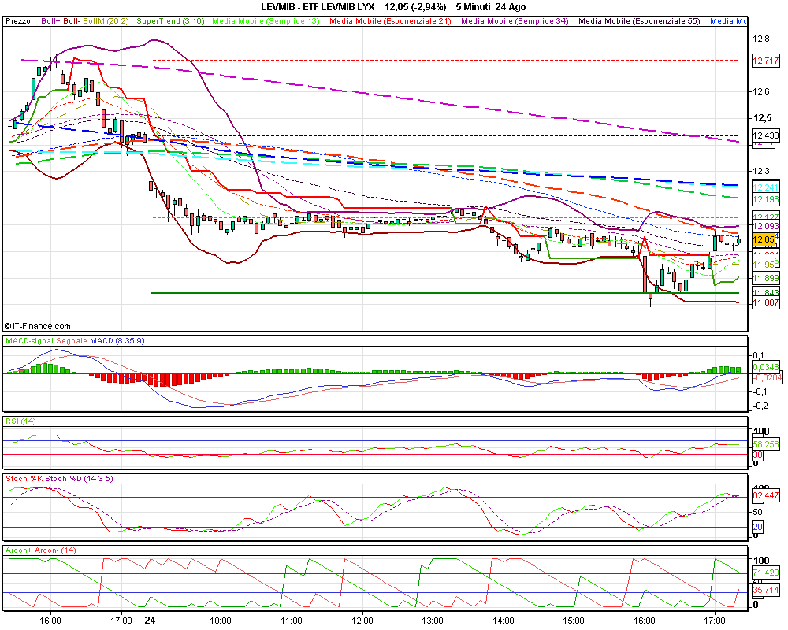
Task: Click the MACD (8 35 9) indicator label
Action: [117, 341]
